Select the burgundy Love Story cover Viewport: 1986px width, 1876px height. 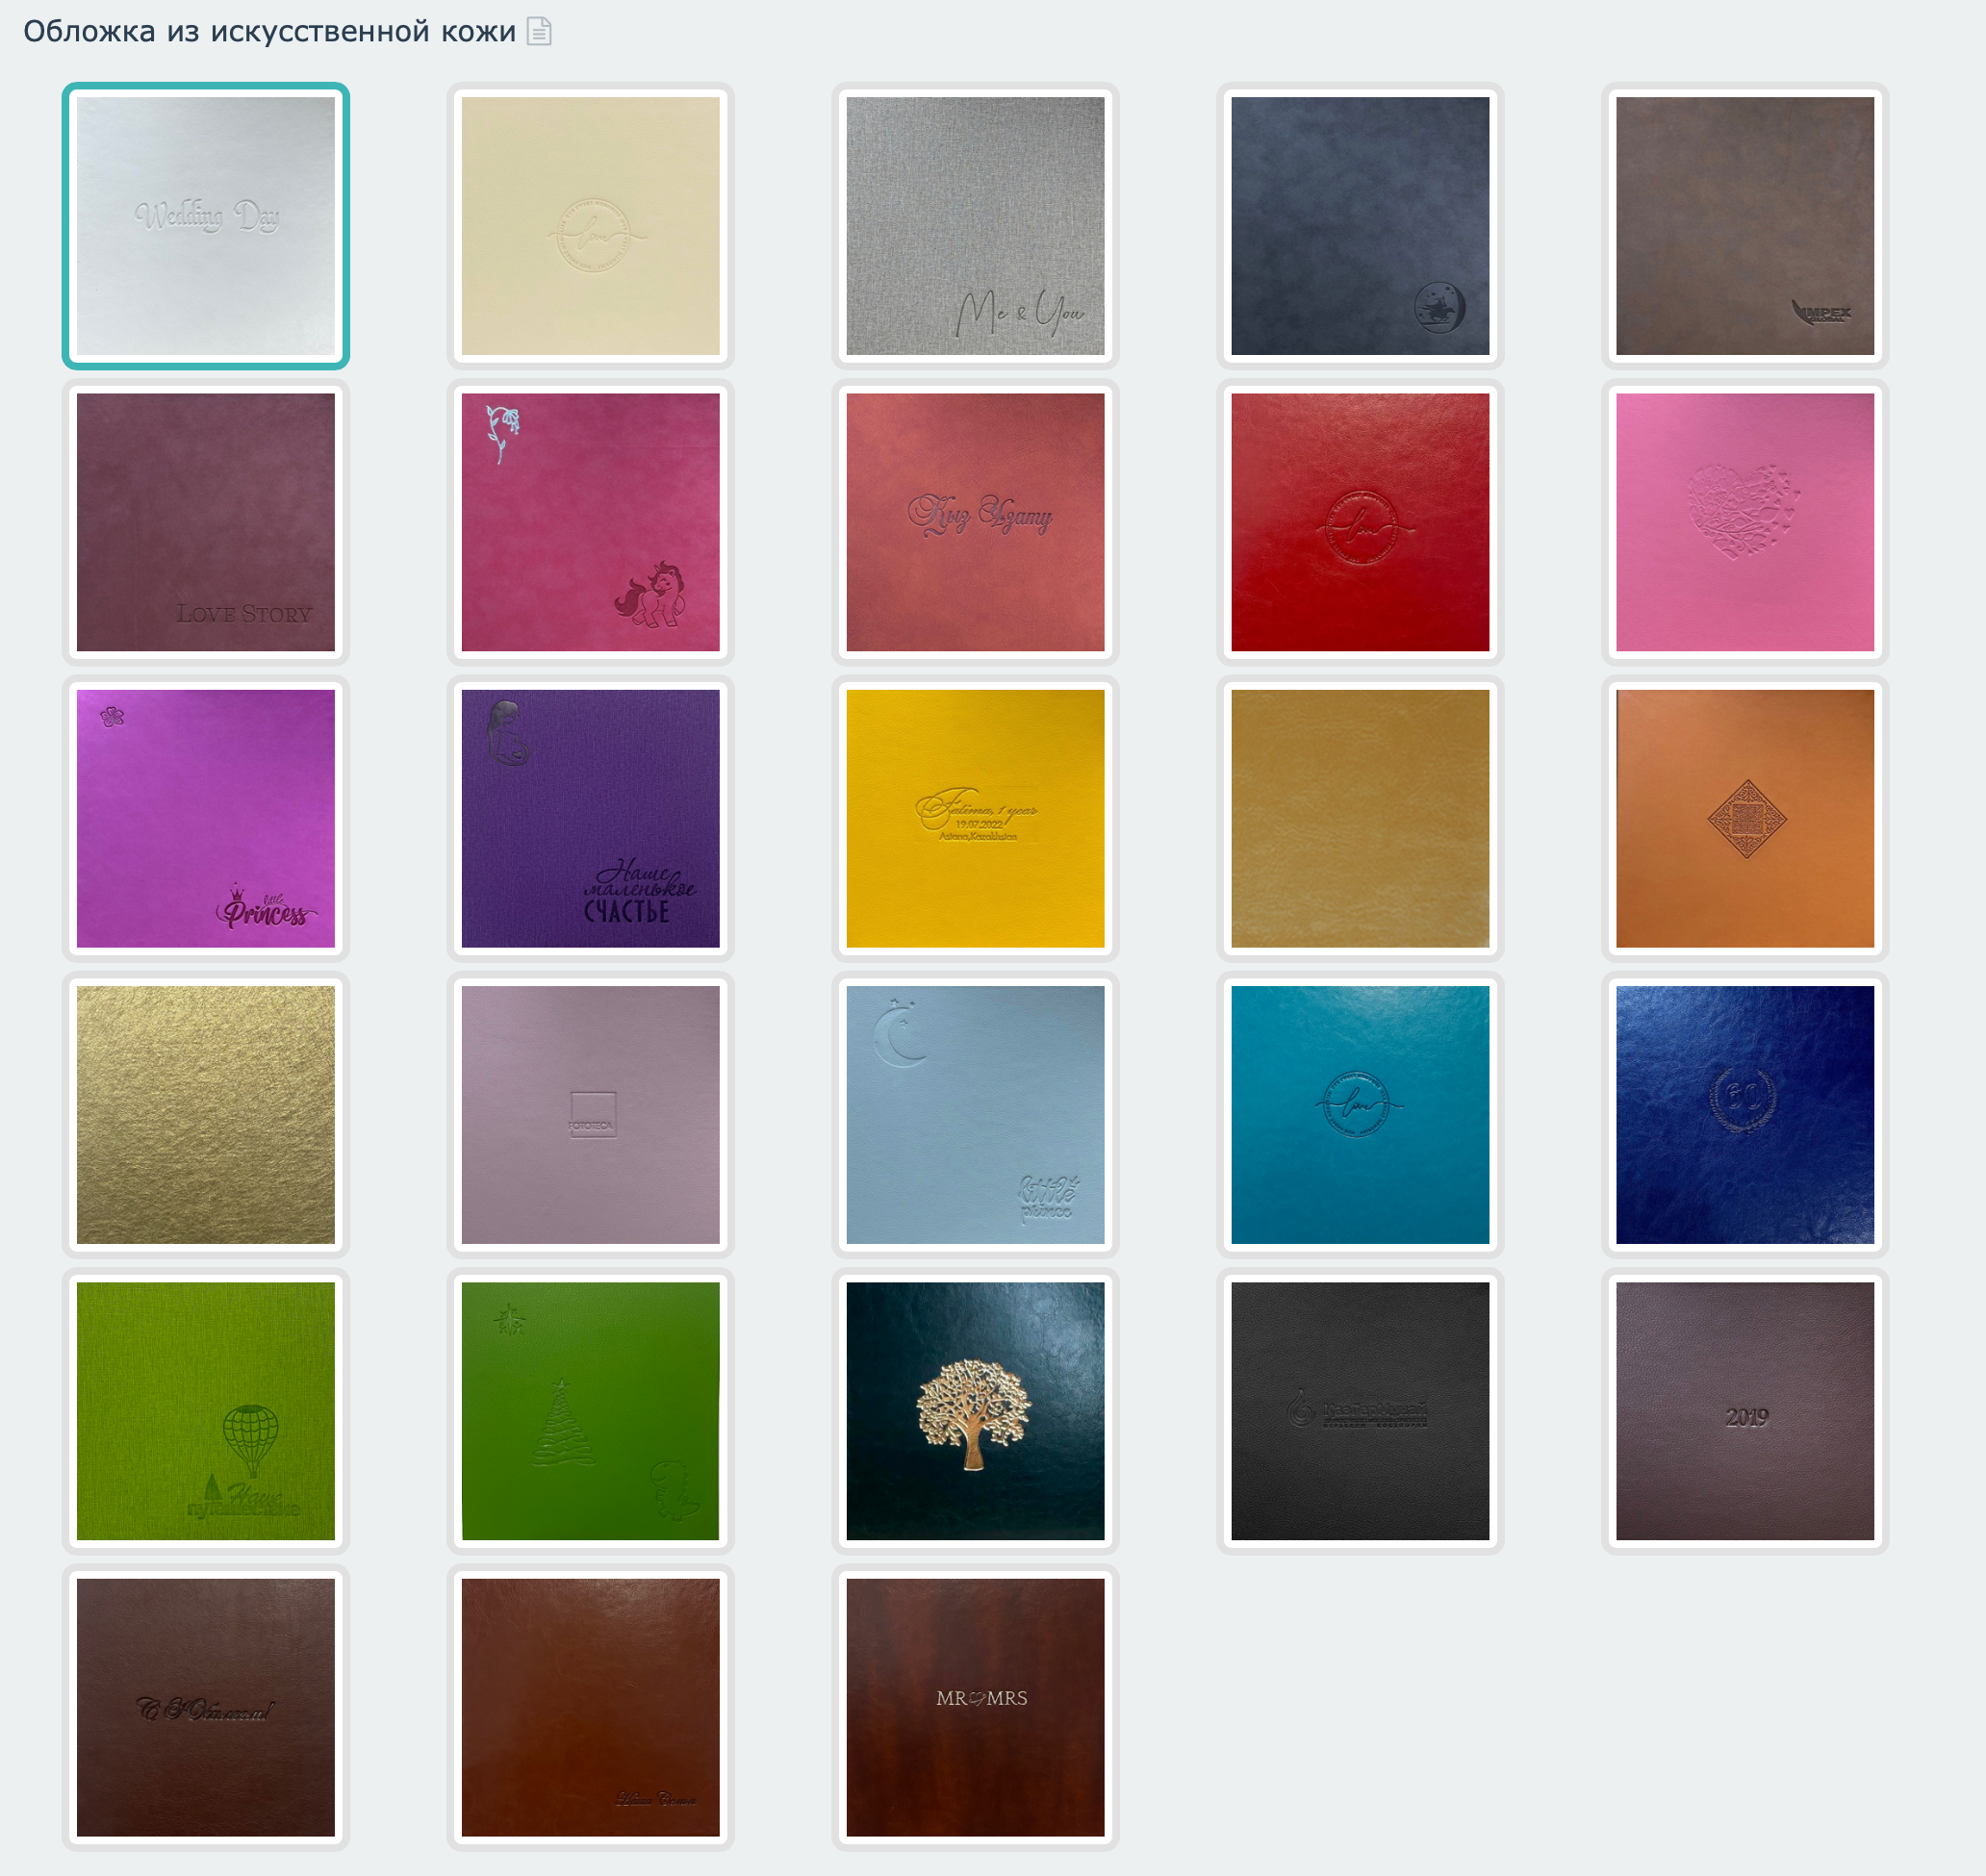[206, 522]
